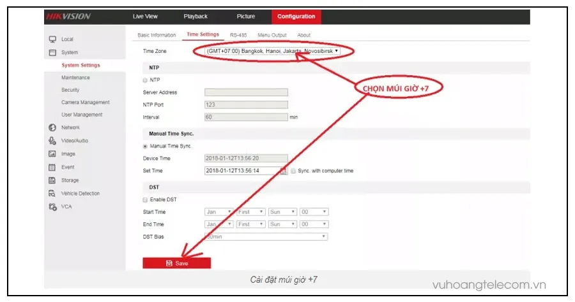Screen dimensions: 575x302
Task: Click the red Save button
Action: click(x=177, y=263)
